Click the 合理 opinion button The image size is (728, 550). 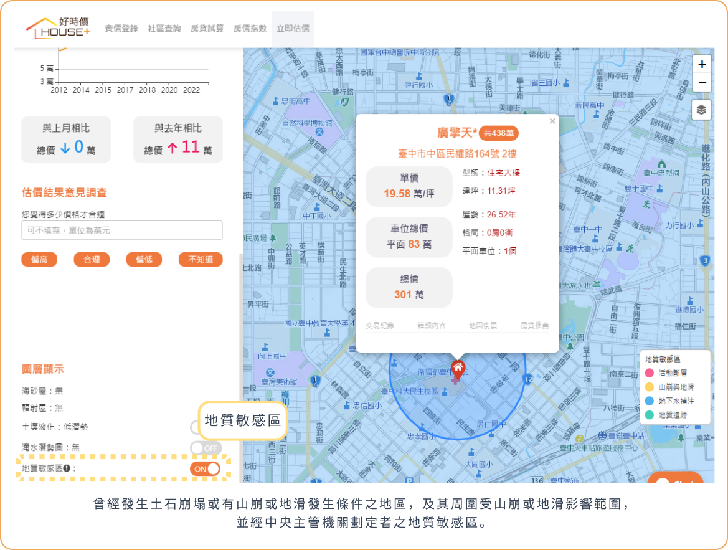(92, 260)
